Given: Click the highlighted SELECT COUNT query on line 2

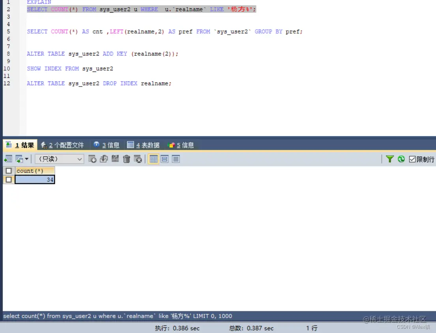Looking at the screenshot, I should click(x=141, y=9).
